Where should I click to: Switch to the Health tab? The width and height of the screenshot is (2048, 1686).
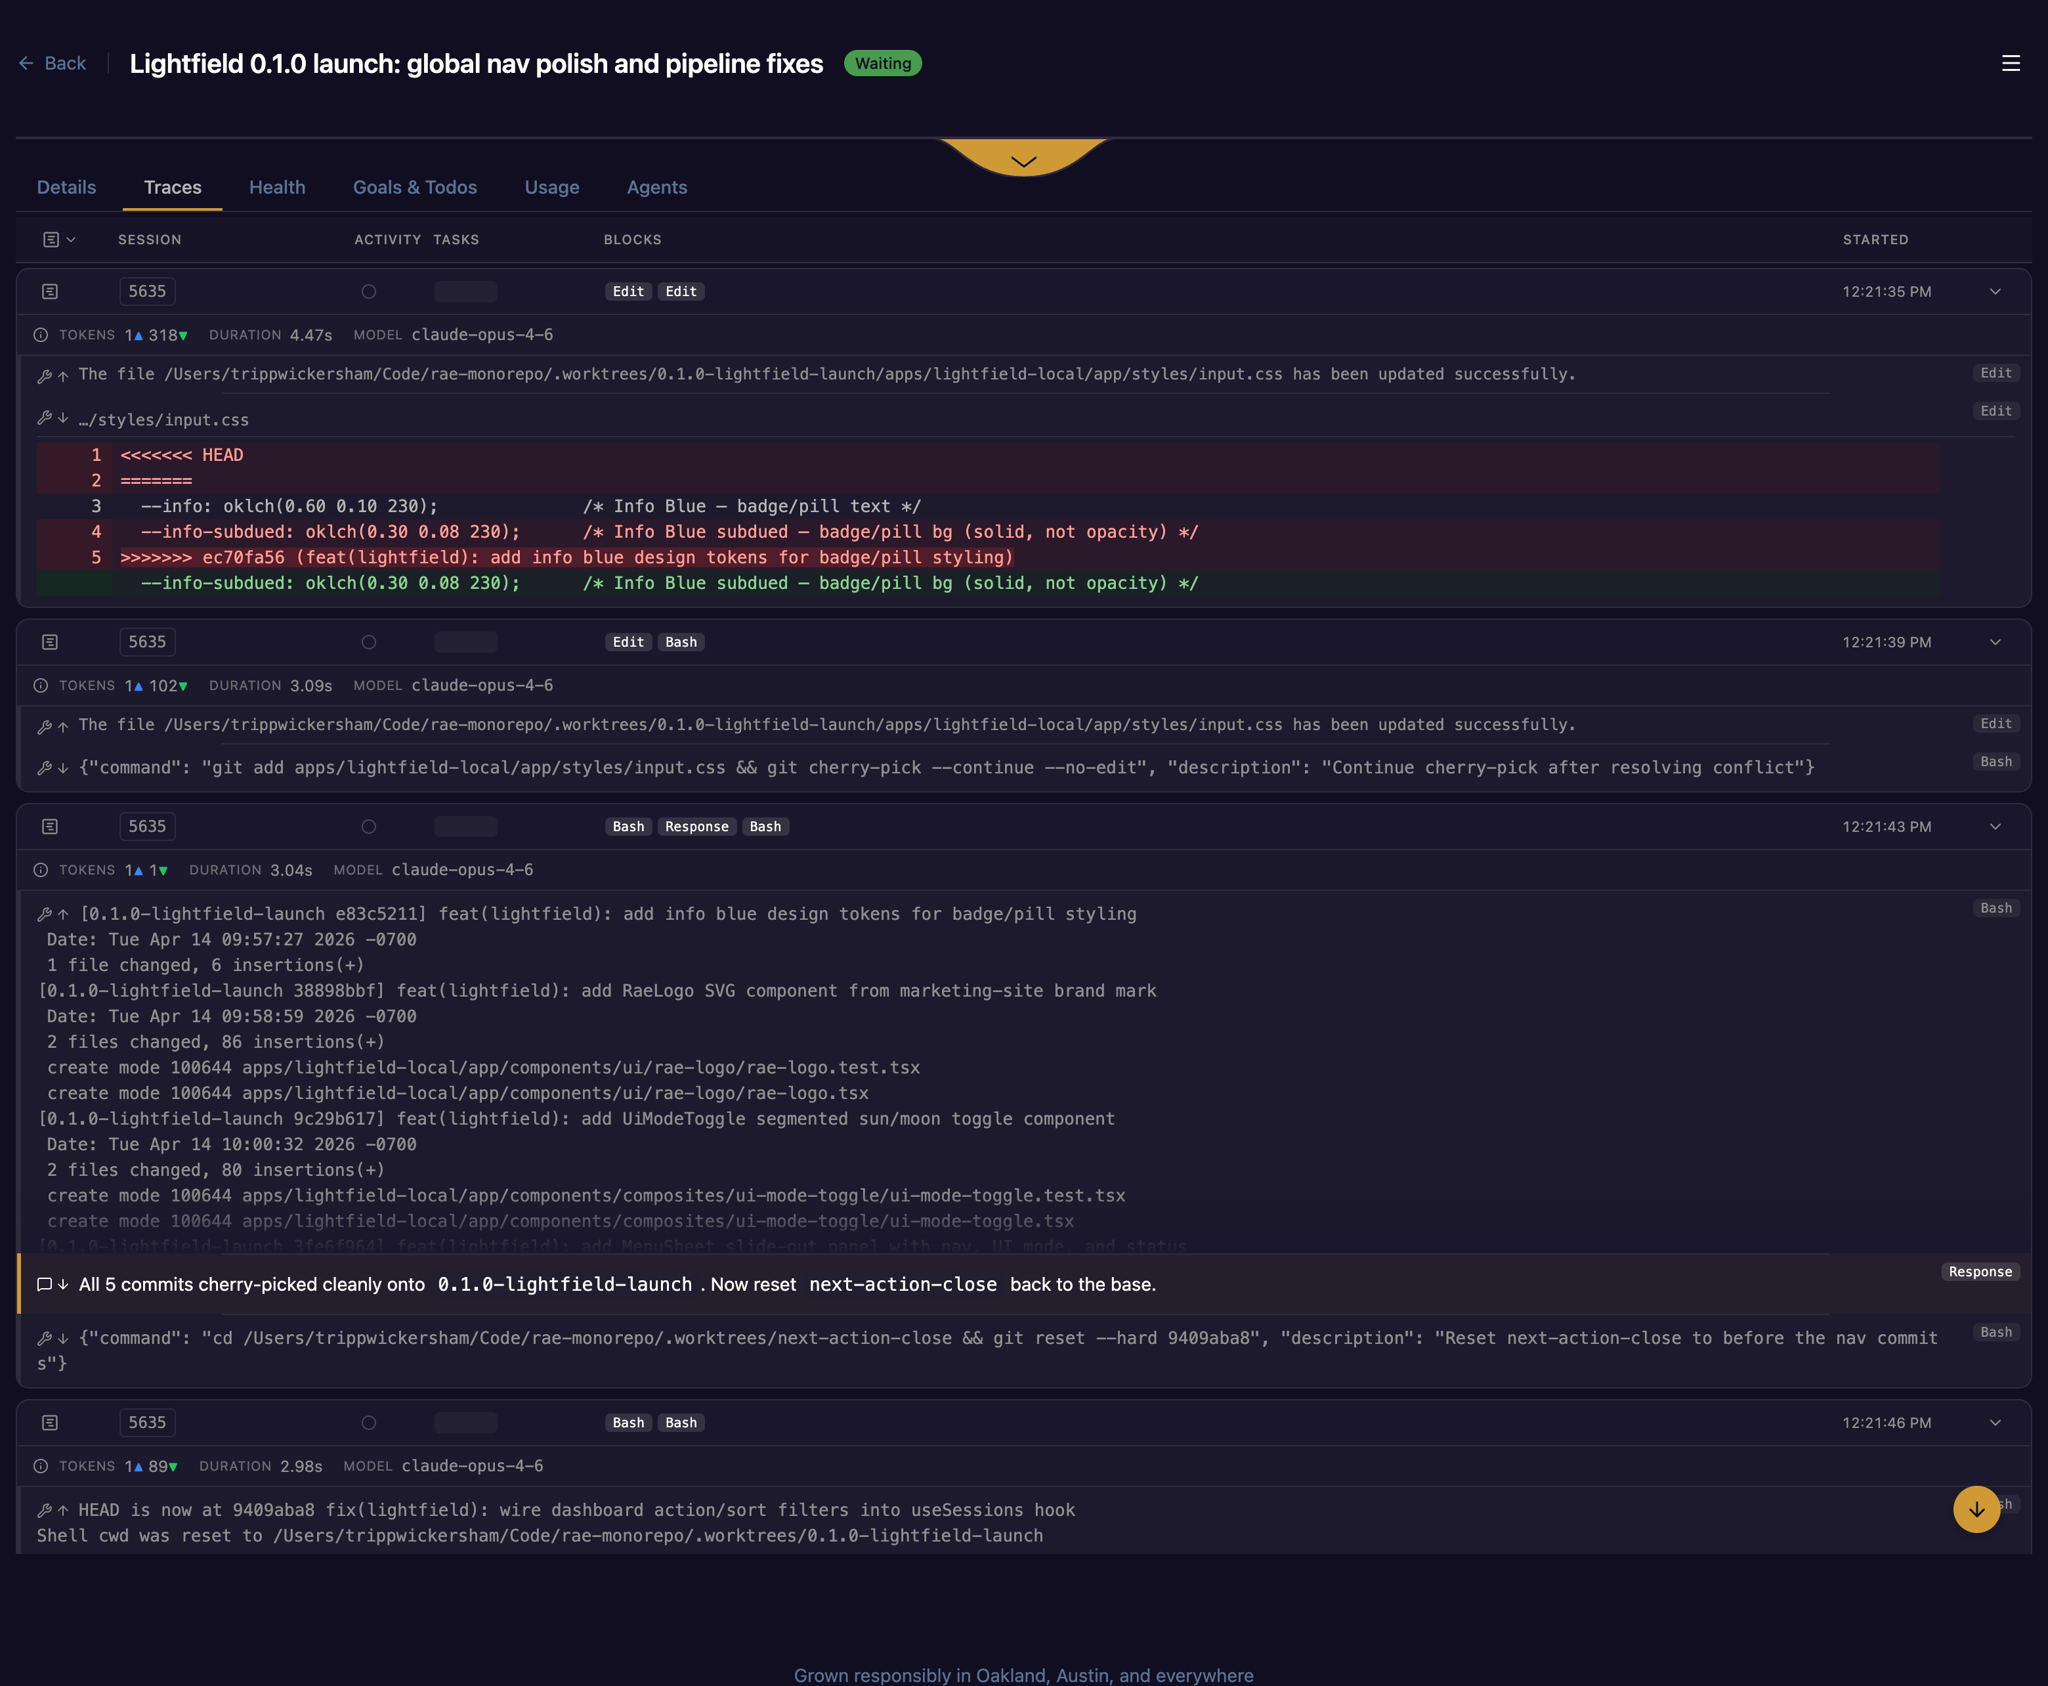tap(277, 187)
